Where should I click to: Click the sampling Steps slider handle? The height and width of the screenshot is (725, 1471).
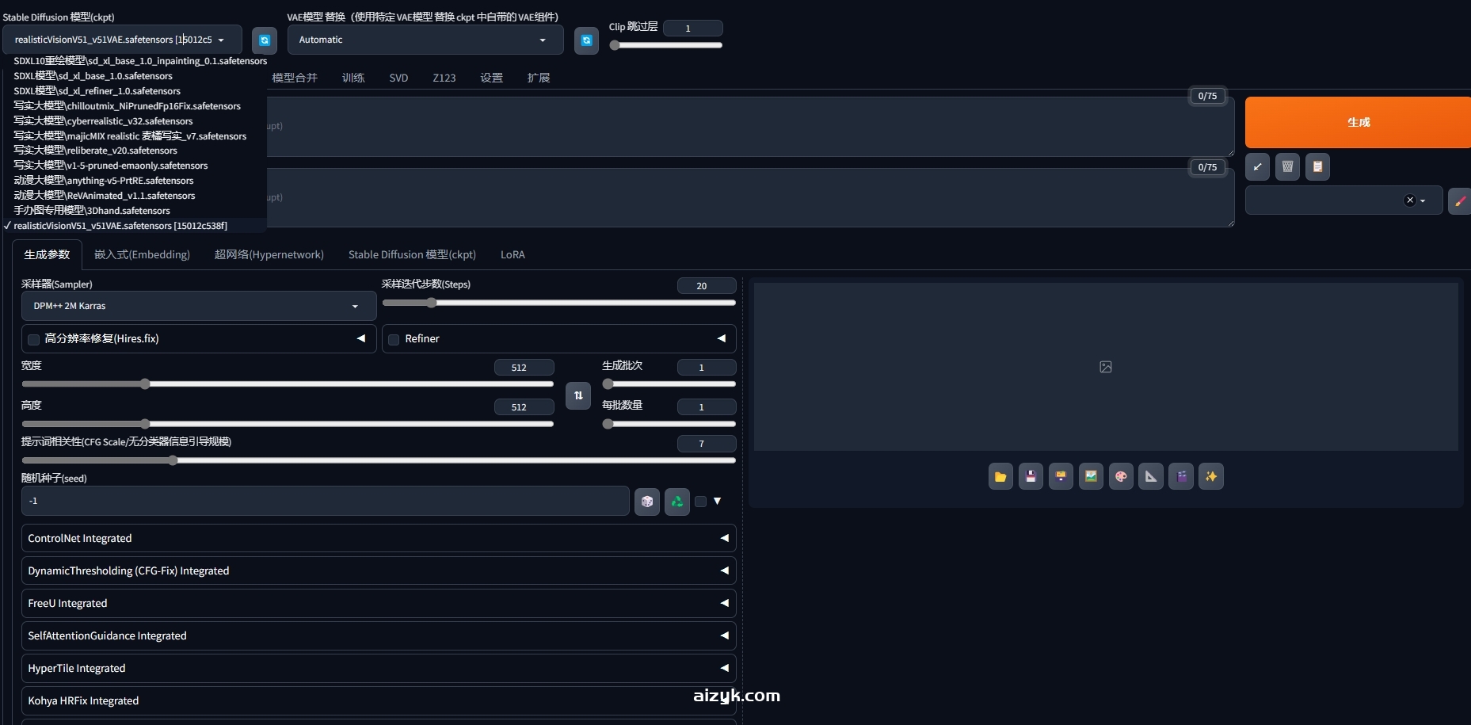click(432, 303)
